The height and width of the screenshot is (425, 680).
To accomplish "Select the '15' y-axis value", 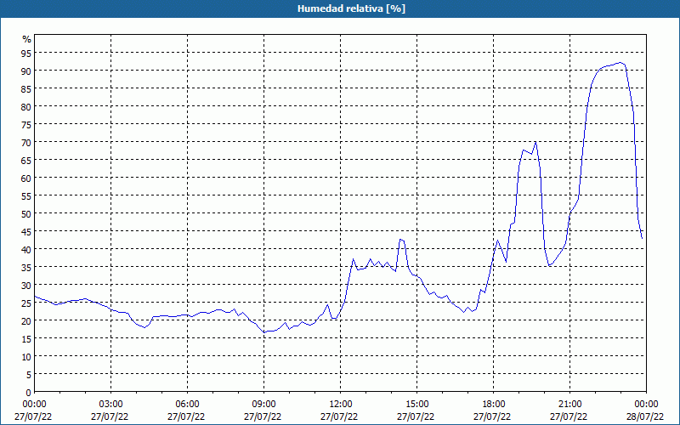I will pos(26,338).
